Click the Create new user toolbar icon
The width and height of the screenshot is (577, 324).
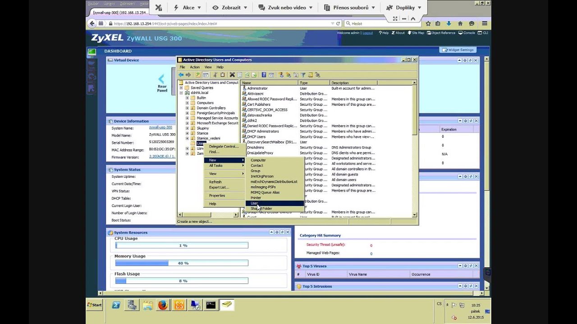coord(281,75)
